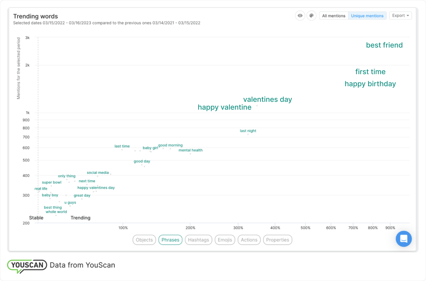Open the blue chat support bubble

click(403, 239)
